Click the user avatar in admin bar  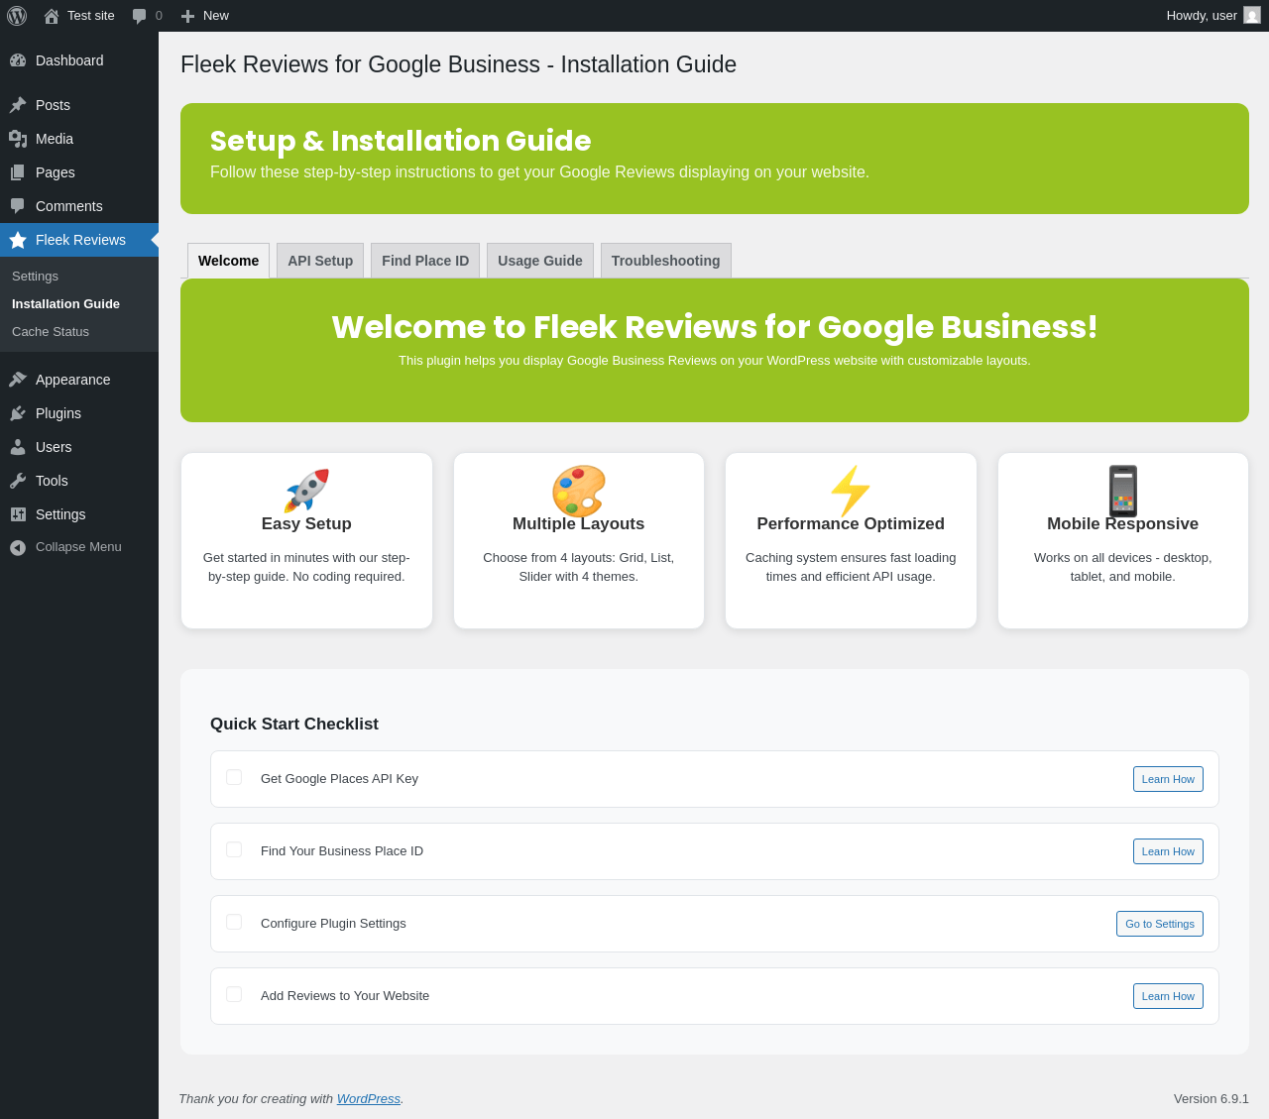[1252, 16]
